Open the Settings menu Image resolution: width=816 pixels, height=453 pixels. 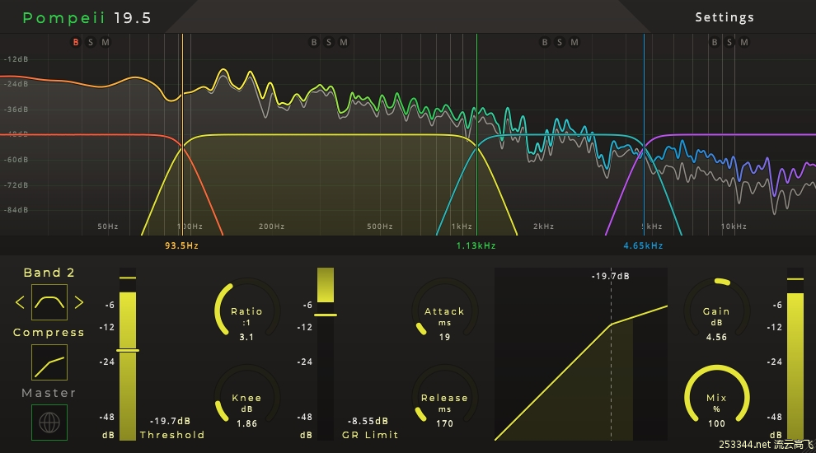click(725, 17)
